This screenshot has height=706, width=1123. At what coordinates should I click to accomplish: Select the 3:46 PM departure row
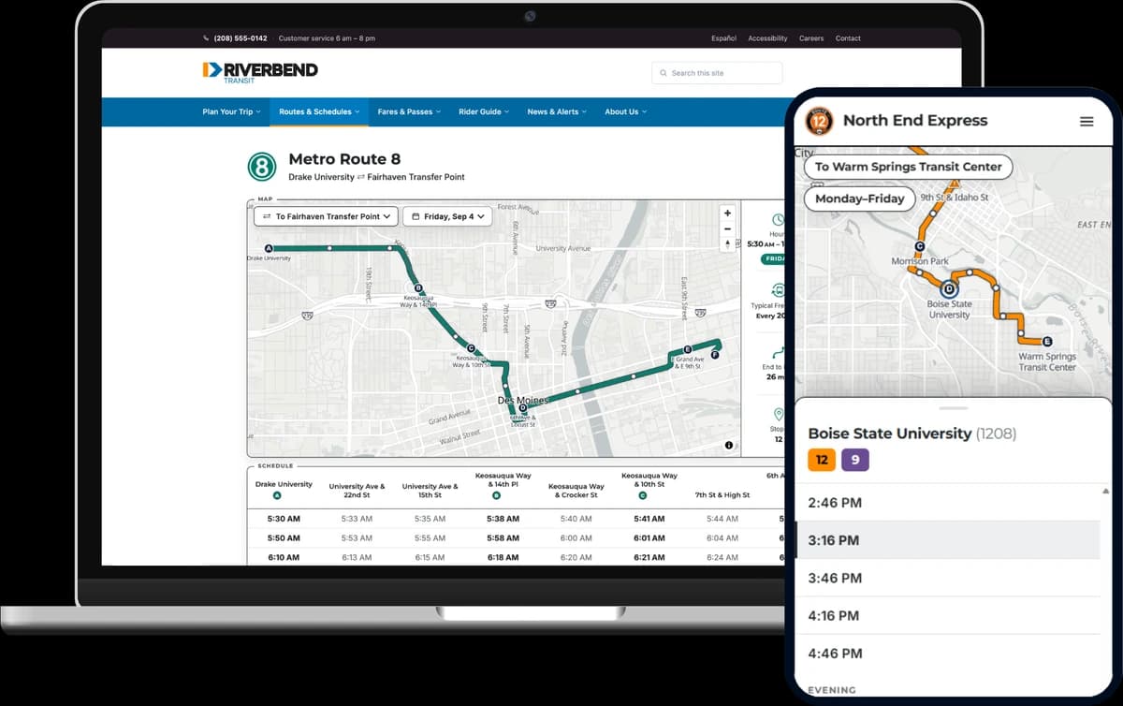[x=947, y=578]
